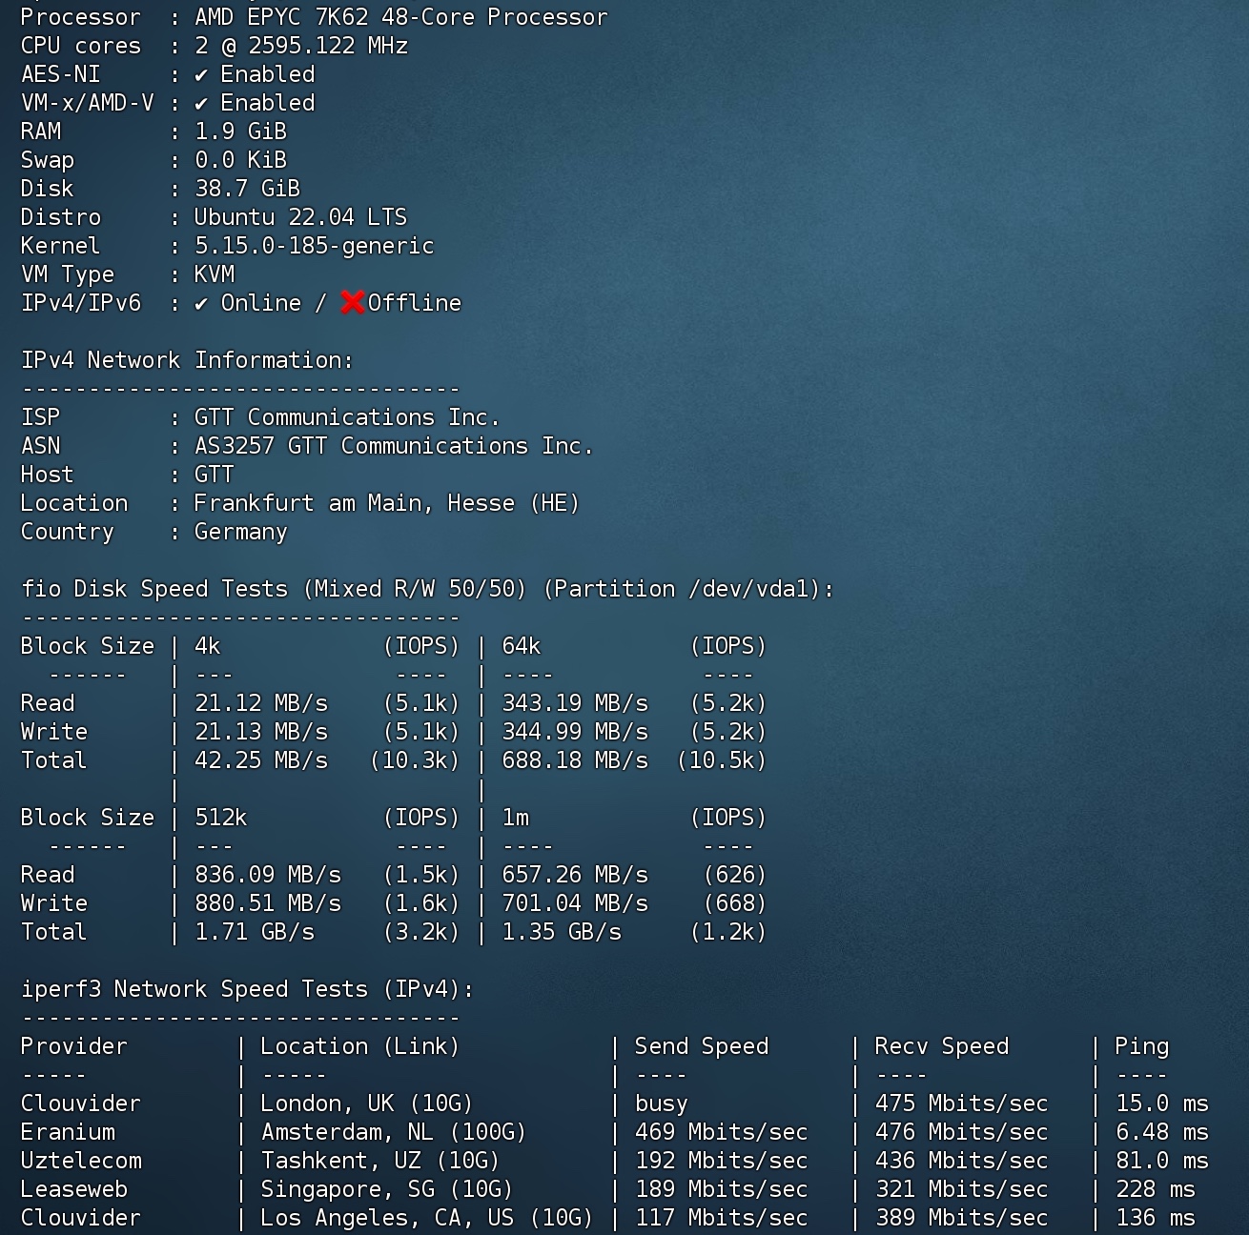Click the AES-NI Enabled checkmark
The height and width of the screenshot is (1235, 1249).
coord(201,74)
